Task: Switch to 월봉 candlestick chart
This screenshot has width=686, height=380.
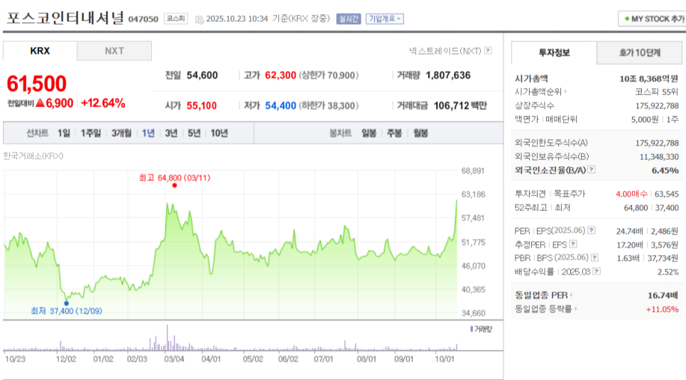Action: point(420,133)
